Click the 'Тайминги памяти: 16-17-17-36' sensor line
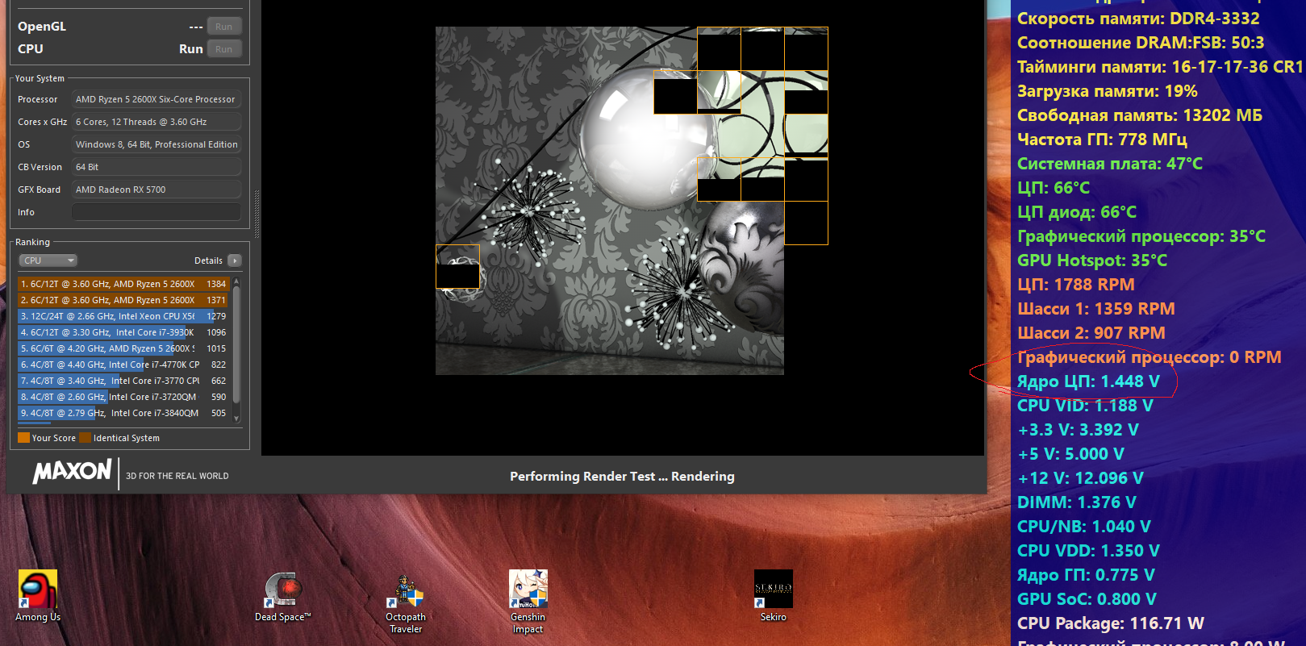The height and width of the screenshot is (646, 1306). point(1160,67)
